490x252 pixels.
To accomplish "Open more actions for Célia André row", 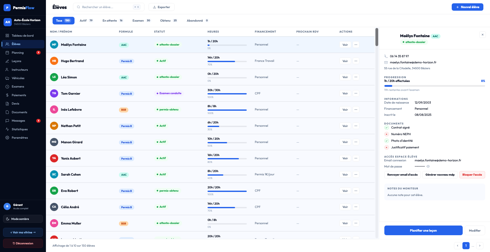I will [356, 207].
